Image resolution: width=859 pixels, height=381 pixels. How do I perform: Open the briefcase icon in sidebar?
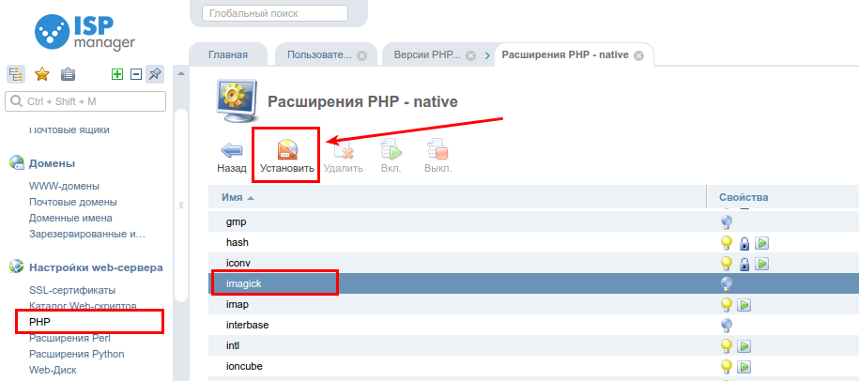68,74
